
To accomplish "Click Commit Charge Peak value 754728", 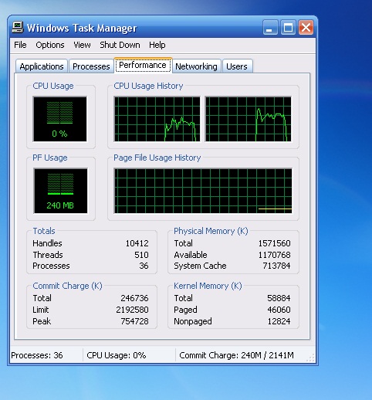I will click(134, 321).
